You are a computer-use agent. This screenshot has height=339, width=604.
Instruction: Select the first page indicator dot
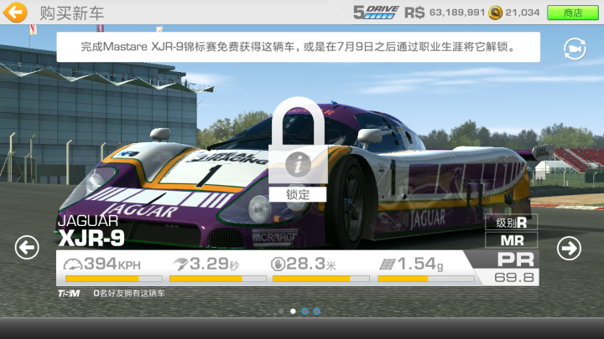coord(281,311)
